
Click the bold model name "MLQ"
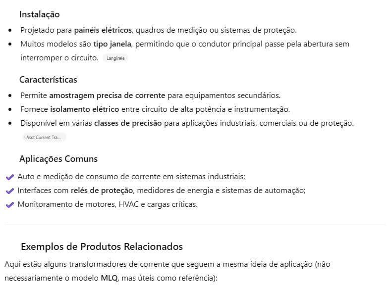(x=110, y=278)
